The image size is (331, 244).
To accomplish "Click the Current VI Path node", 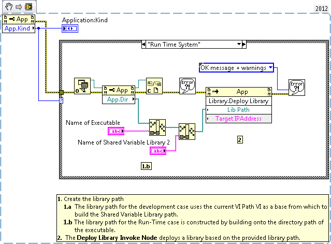I will pyautogui.click(x=82, y=85).
